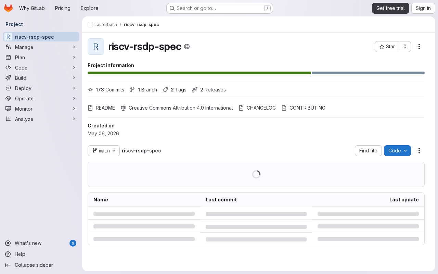
Task: Click the tag icon beside 2 Tags
Action: click(x=165, y=90)
